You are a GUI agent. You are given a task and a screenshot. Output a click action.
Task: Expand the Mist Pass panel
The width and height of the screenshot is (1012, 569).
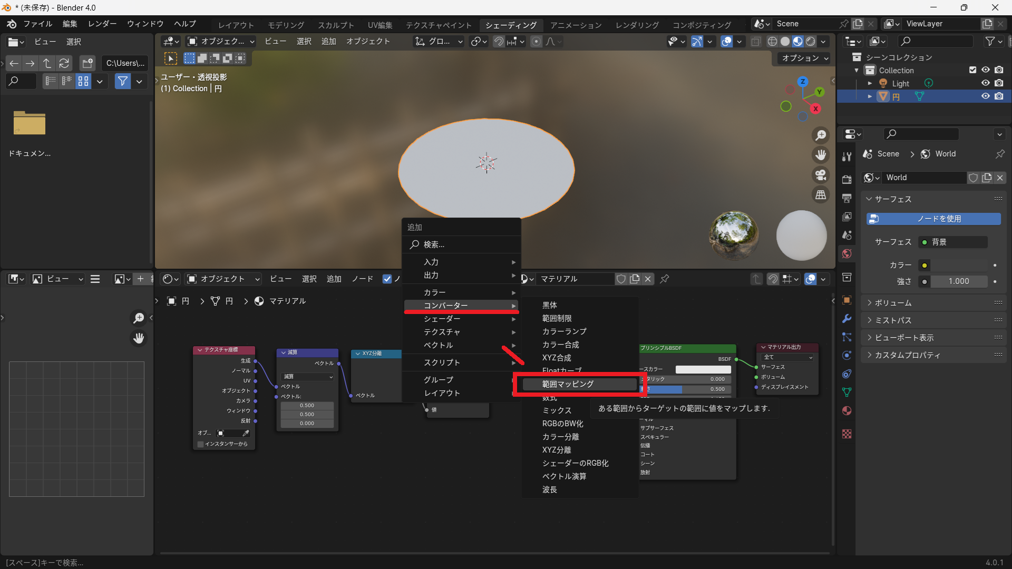(x=893, y=320)
